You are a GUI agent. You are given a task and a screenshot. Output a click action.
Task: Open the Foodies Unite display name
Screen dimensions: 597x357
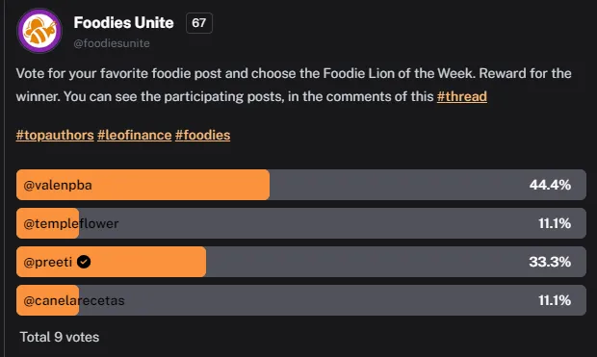pyautogui.click(x=123, y=22)
